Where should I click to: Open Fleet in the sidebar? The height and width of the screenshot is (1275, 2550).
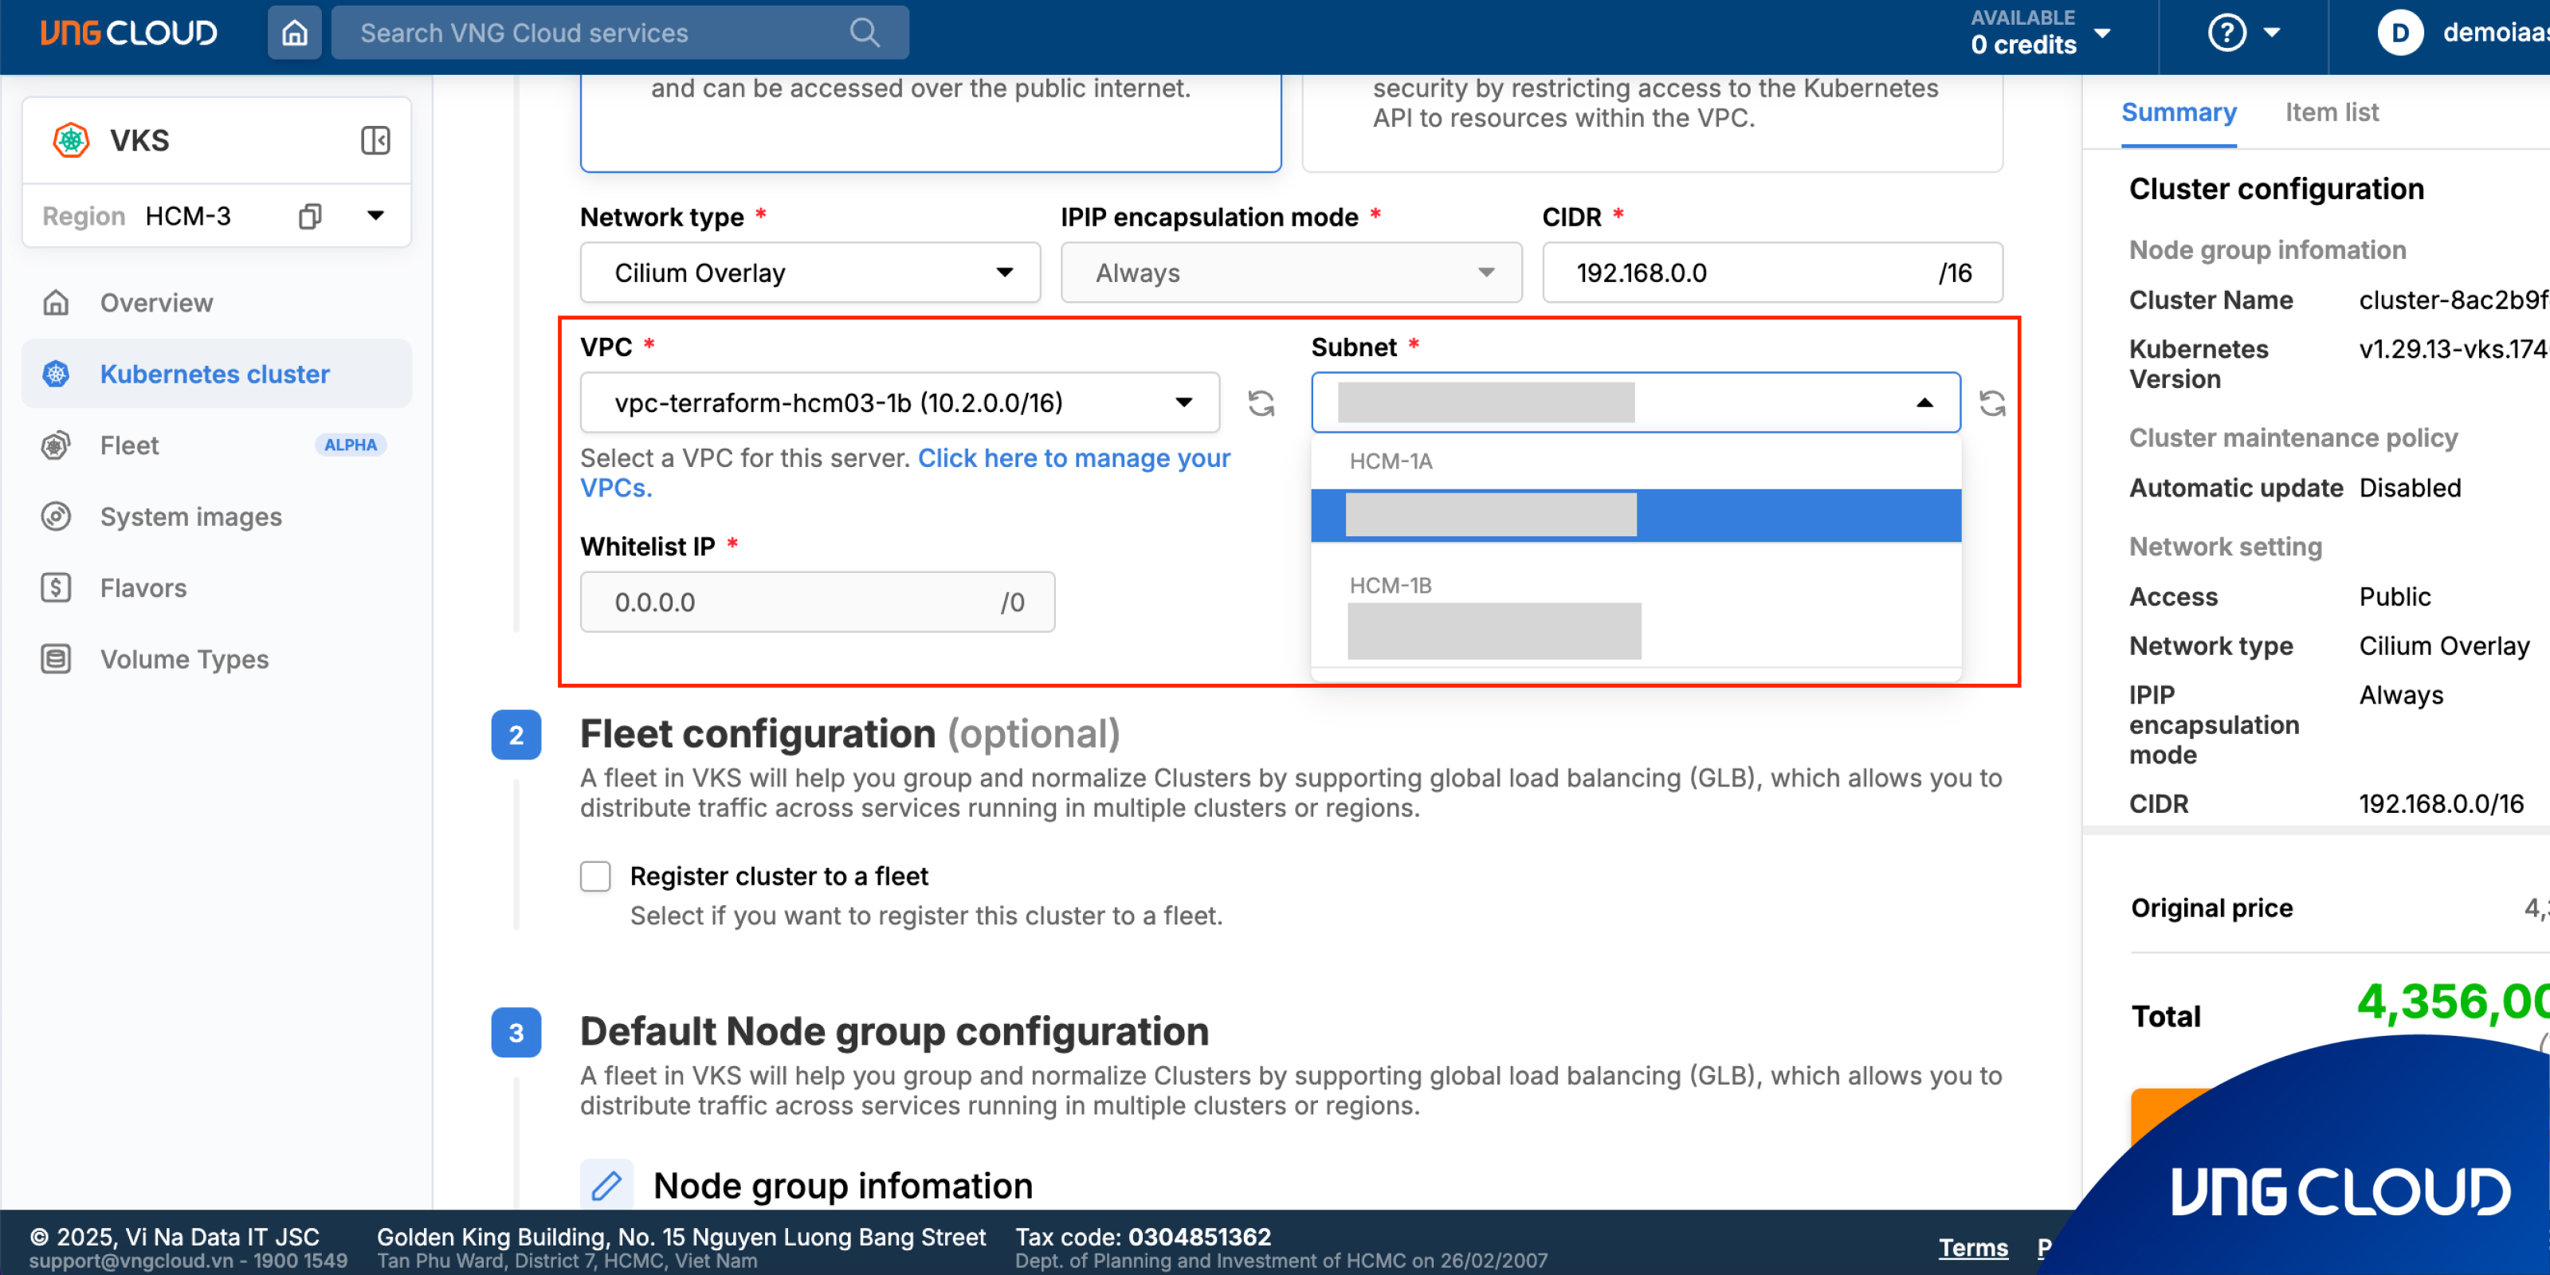tap(128, 445)
